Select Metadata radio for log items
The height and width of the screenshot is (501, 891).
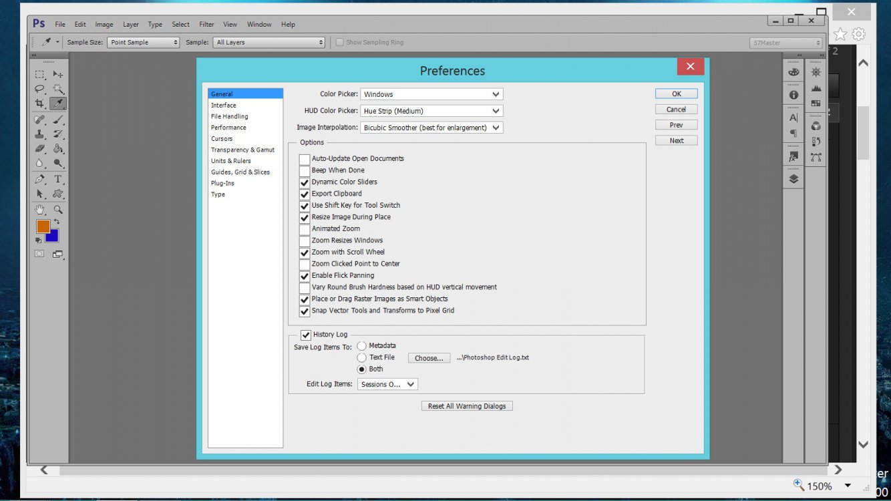(x=361, y=346)
